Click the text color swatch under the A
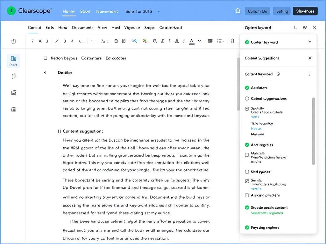Screen dimensions: 326x244 tap(192, 44)
